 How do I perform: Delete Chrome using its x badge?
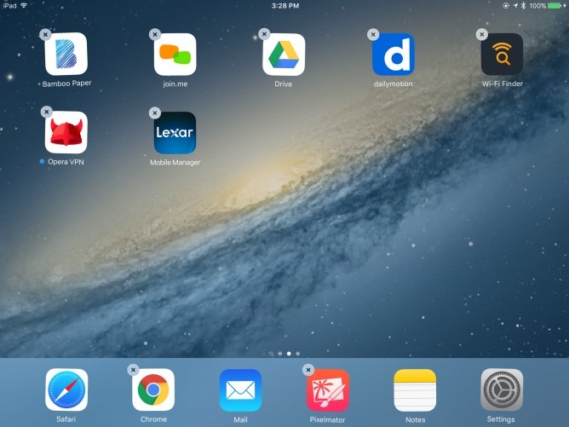point(133,370)
